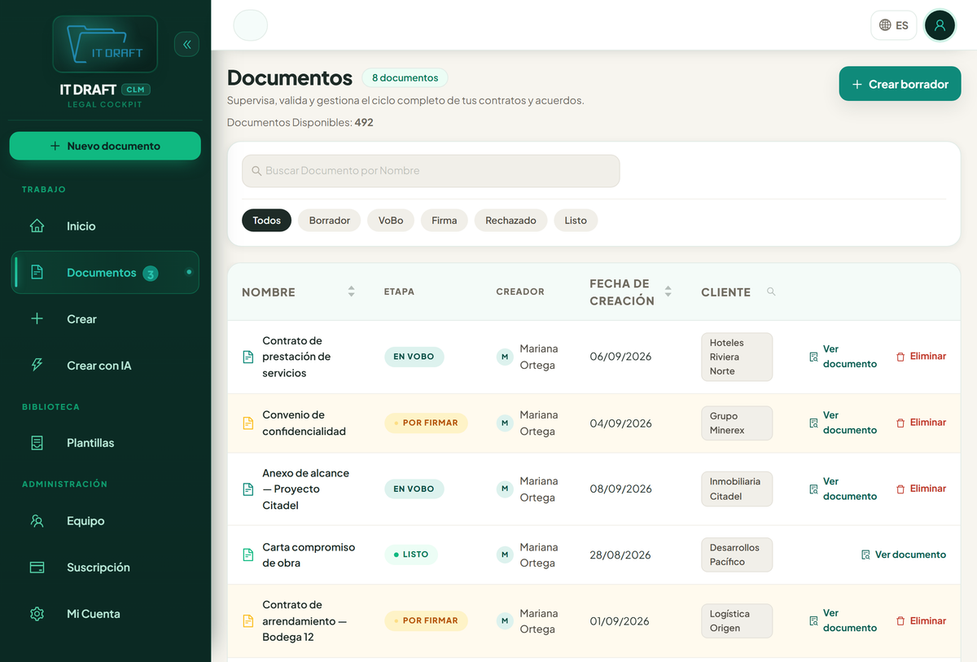Click the Documentos count badge 3 in sidebar
This screenshot has width=977, height=662.
[150, 274]
